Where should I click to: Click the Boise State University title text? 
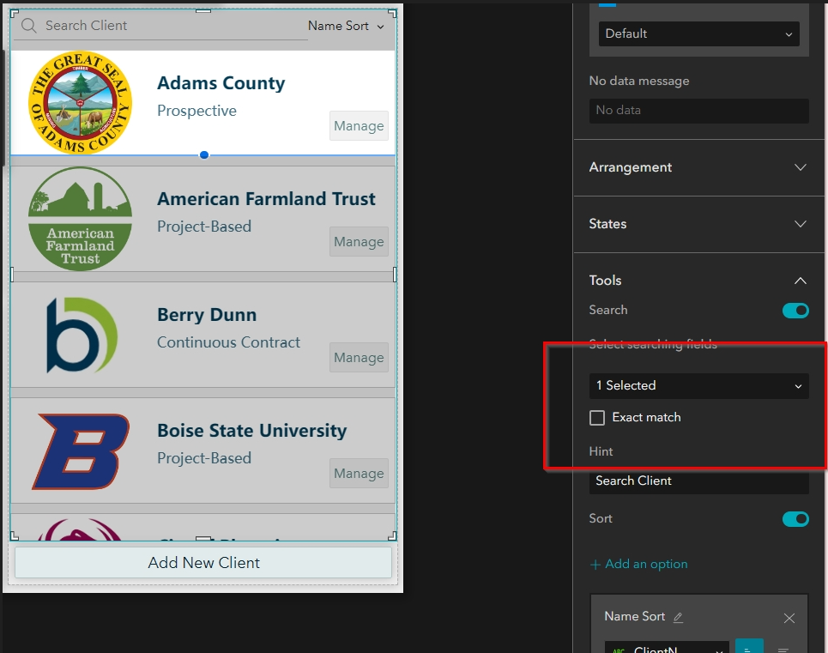pos(252,430)
